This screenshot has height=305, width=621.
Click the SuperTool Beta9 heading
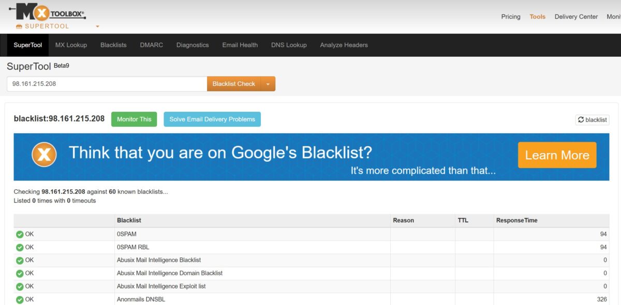click(x=38, y=66)
